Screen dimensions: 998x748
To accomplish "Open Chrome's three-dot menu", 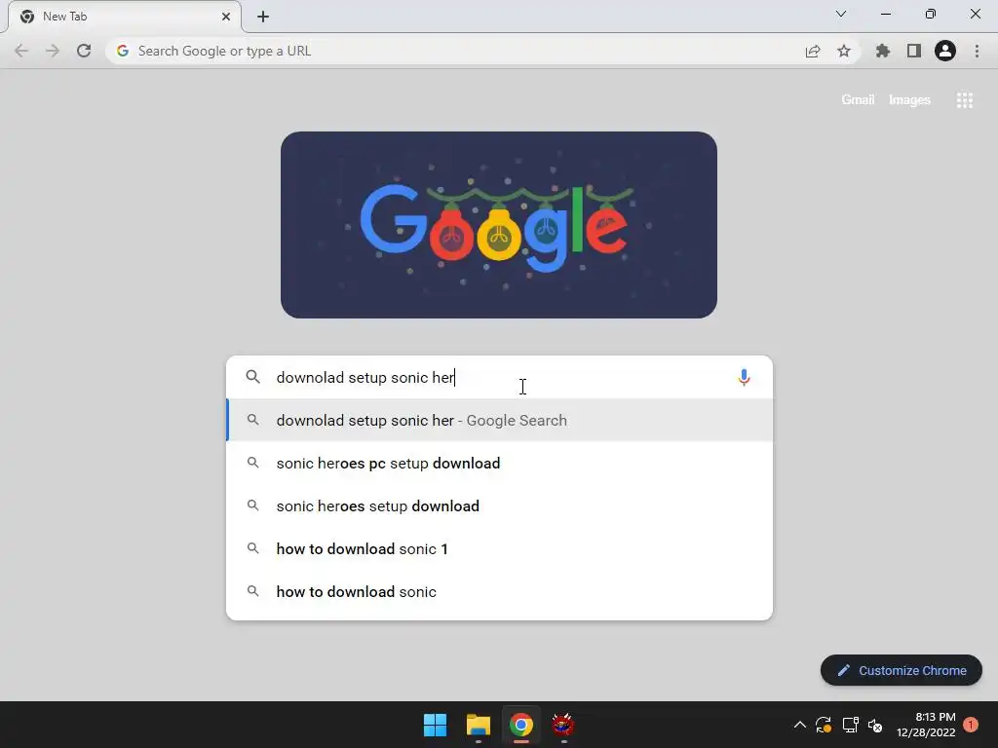I will (x=977, y=51).
